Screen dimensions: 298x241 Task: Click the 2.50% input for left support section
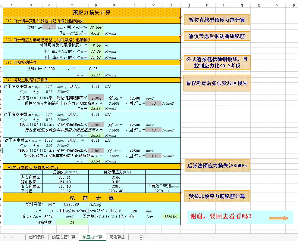click(96, 98)
